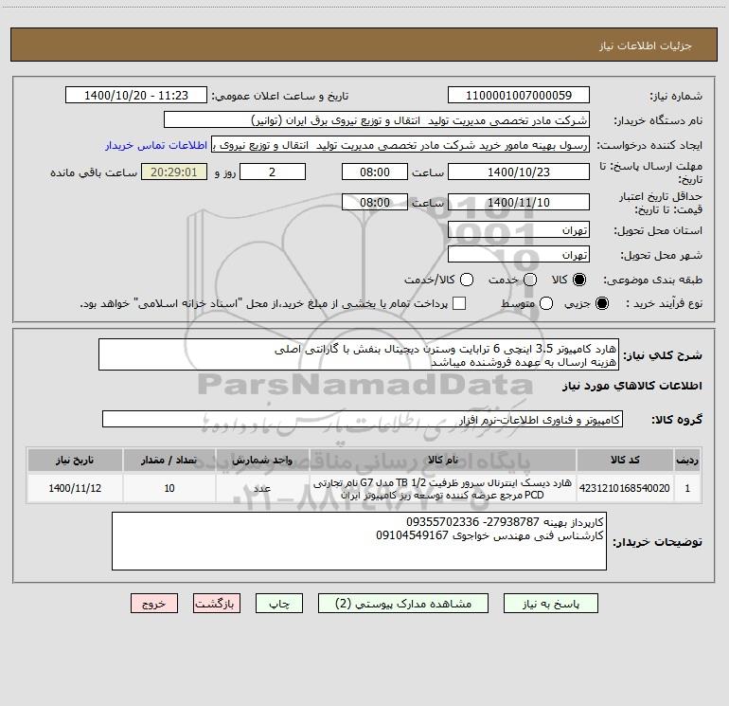Click the واحد شمارش column header
729x706 pixels.
(x=262, y=460)
